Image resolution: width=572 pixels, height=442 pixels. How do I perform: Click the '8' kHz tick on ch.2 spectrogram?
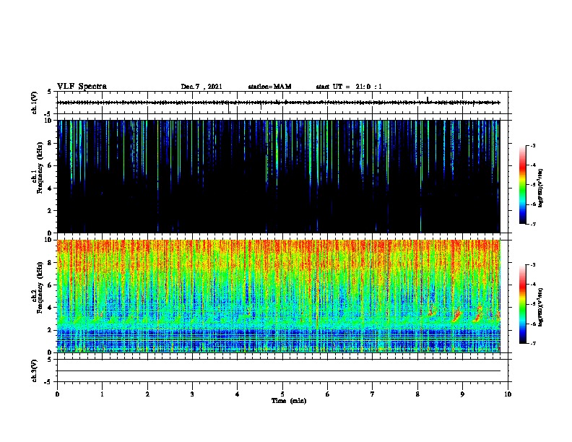51,263
